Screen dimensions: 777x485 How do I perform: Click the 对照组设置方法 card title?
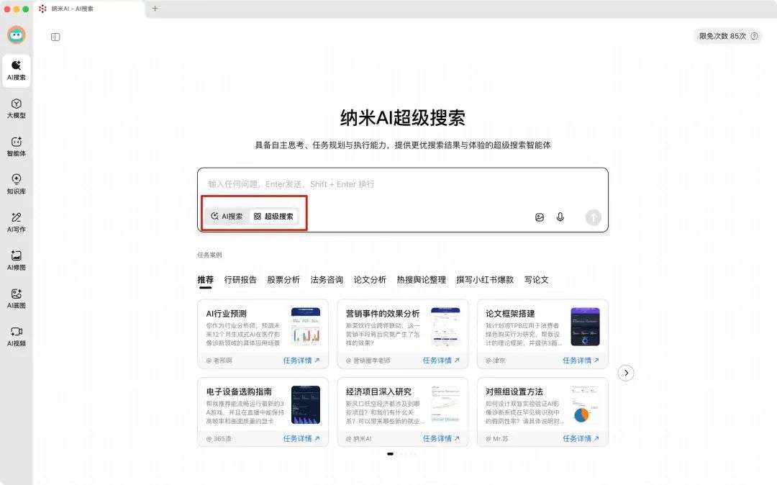514,391
